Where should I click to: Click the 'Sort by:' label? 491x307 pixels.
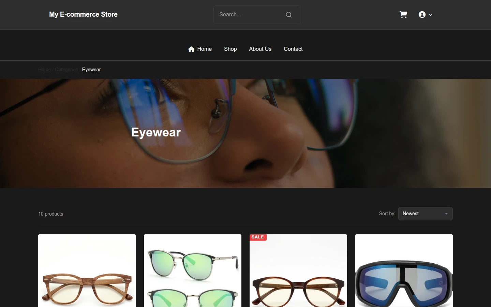click(x=387, y=214)
